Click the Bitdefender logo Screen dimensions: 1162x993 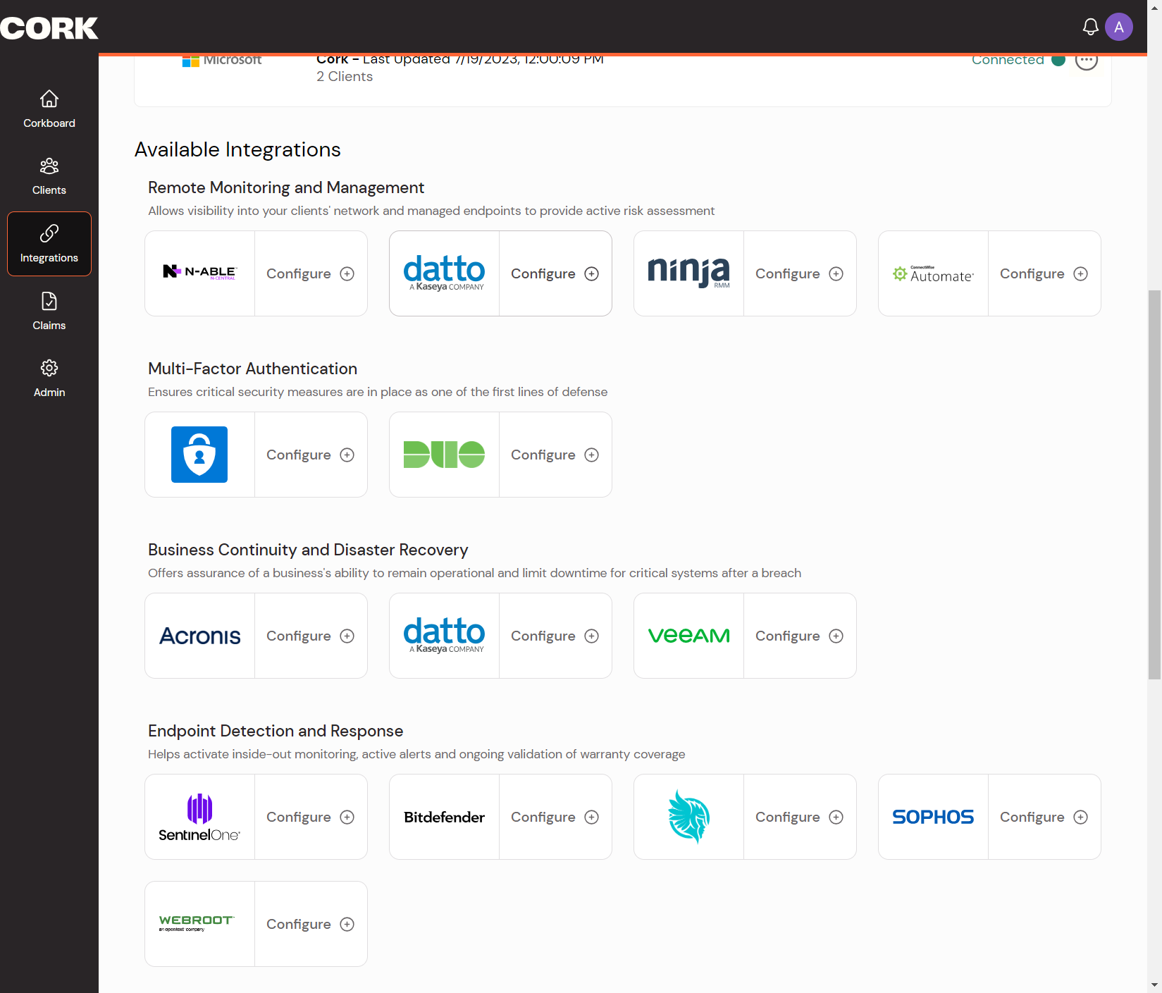point(445,818)
